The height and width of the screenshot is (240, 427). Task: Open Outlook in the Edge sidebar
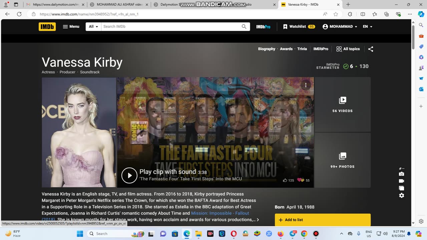(x=421, y=89)
